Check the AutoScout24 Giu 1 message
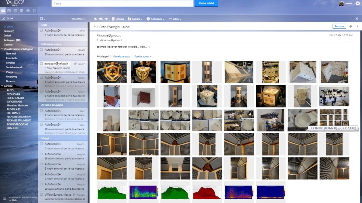 41,124
